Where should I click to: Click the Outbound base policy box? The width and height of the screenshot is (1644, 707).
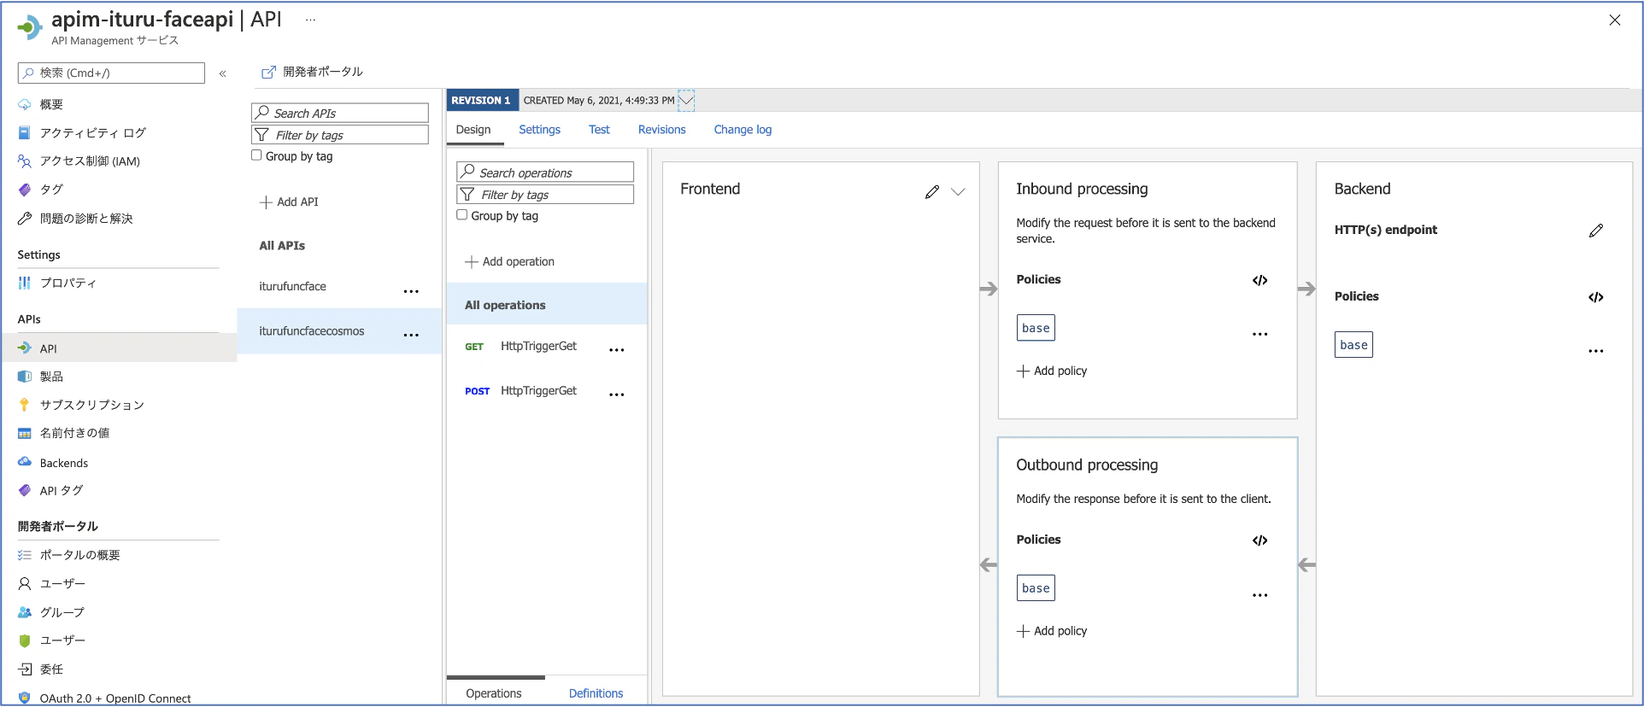click(x=1036, y=588)
